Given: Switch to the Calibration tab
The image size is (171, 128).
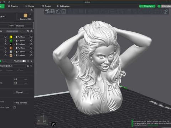Looking at the screenshot, I should pyautogui.click(x=63, y=6).
